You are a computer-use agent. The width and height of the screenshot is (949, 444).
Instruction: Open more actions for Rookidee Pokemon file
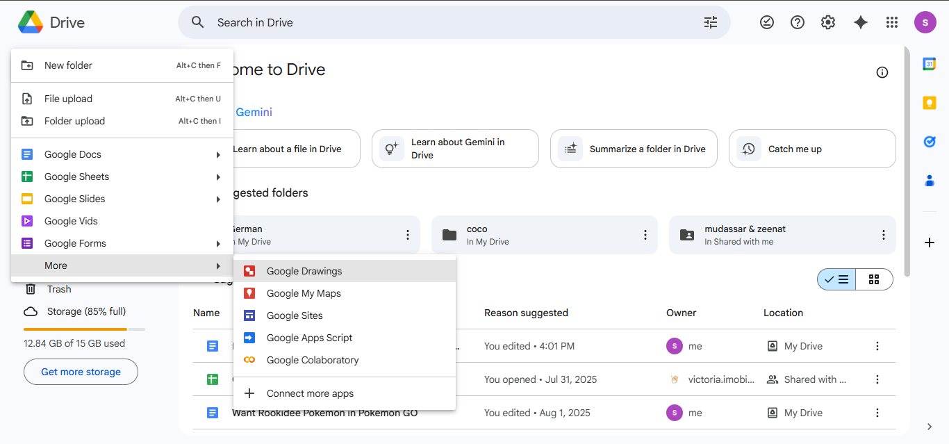[877, 413]
